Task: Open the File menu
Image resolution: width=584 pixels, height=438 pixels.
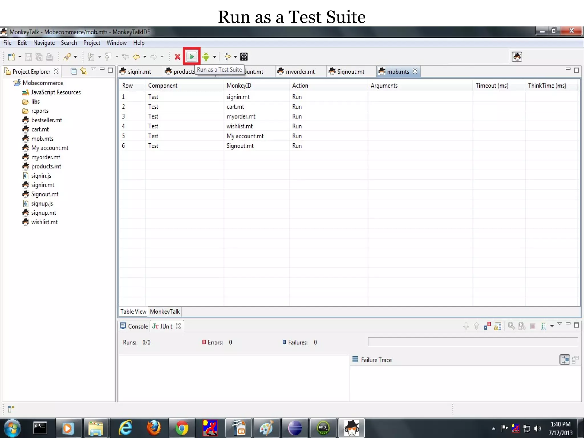Action: [7, 43]
